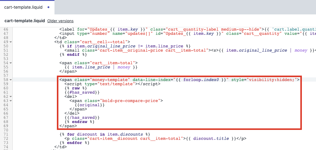Fold the del block at line 62
The width and height of the screenshot is (316, 150).
coord(11,97)
